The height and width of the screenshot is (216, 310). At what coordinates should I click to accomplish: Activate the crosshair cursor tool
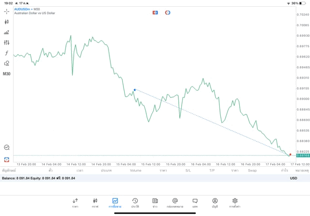point(6,12)
